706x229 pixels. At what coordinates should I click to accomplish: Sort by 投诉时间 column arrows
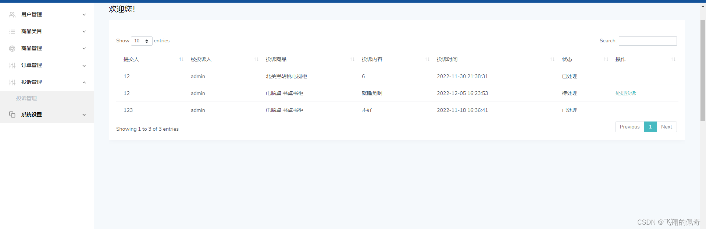click(x=552, y=59)
